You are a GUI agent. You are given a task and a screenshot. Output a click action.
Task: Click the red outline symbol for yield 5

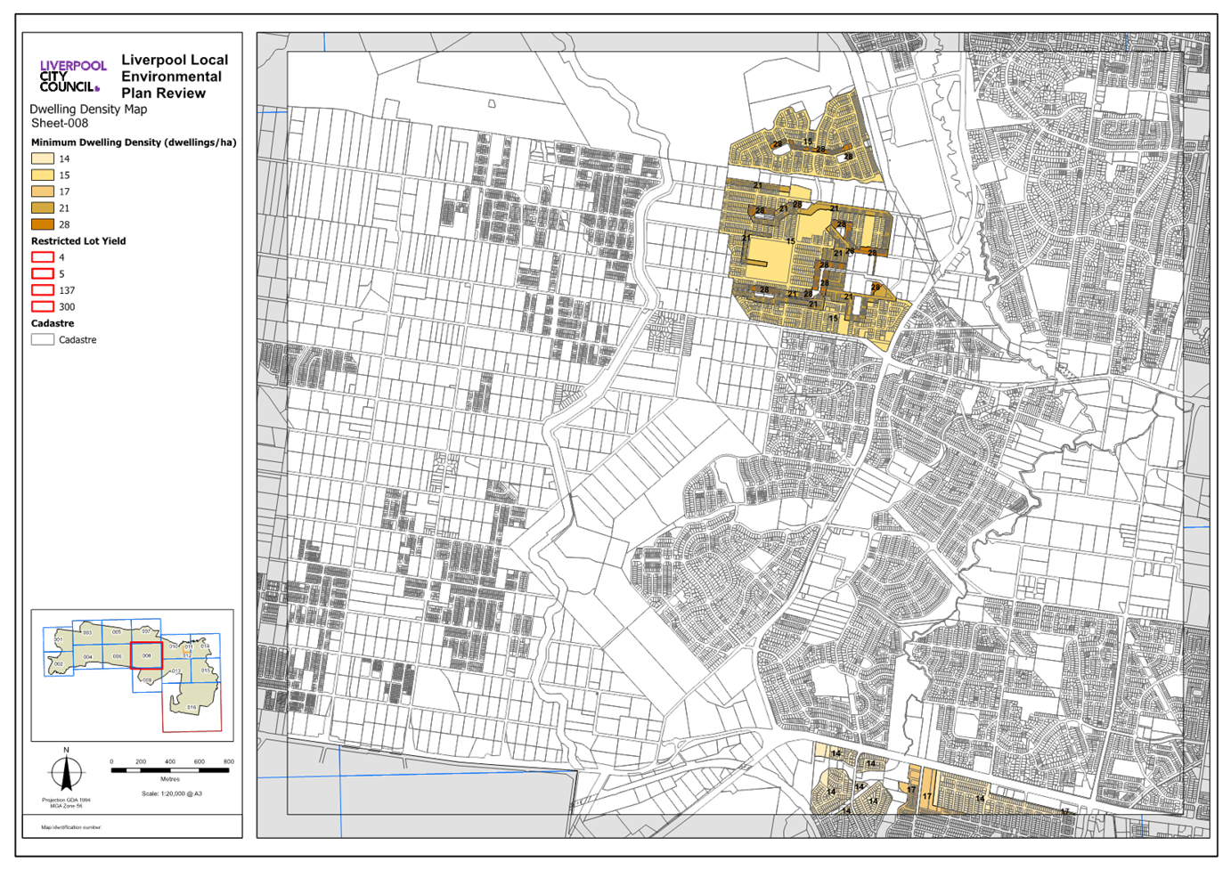tap(43, 273)
